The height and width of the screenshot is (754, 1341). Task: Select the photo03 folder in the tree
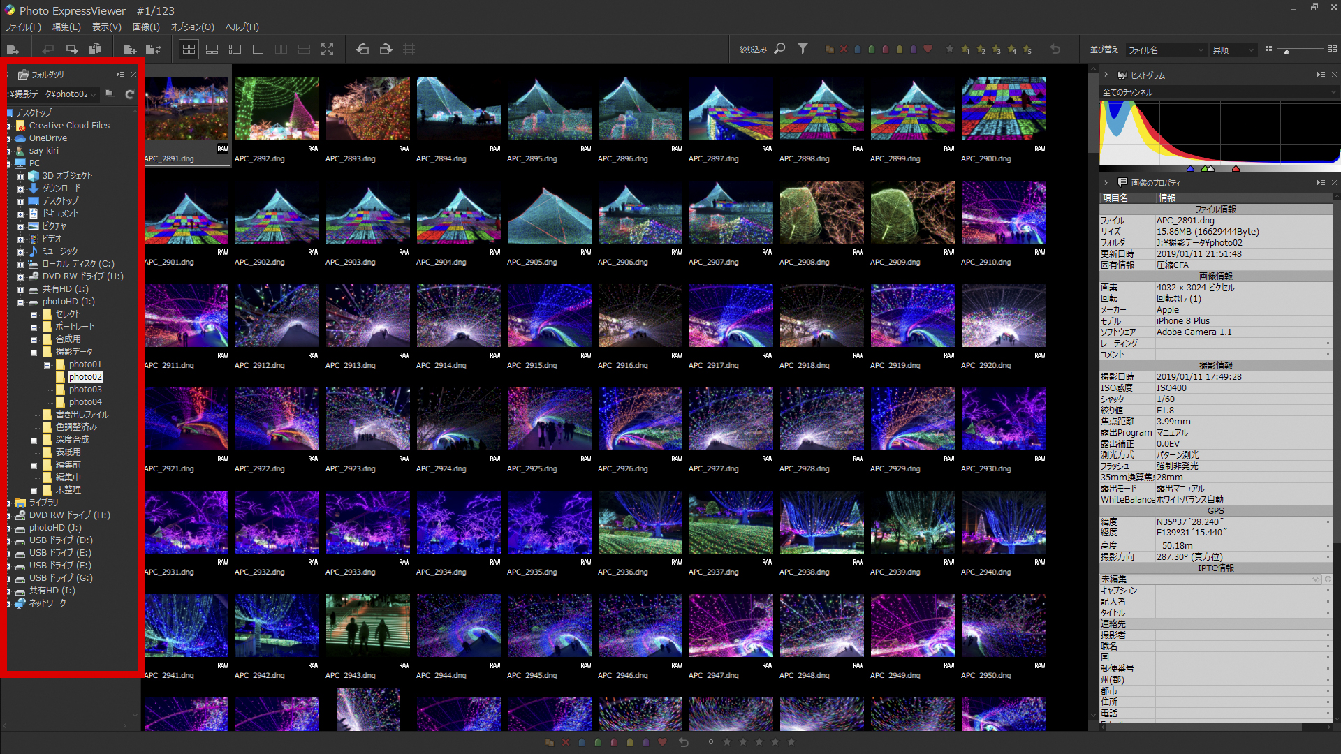click(85, 390)
